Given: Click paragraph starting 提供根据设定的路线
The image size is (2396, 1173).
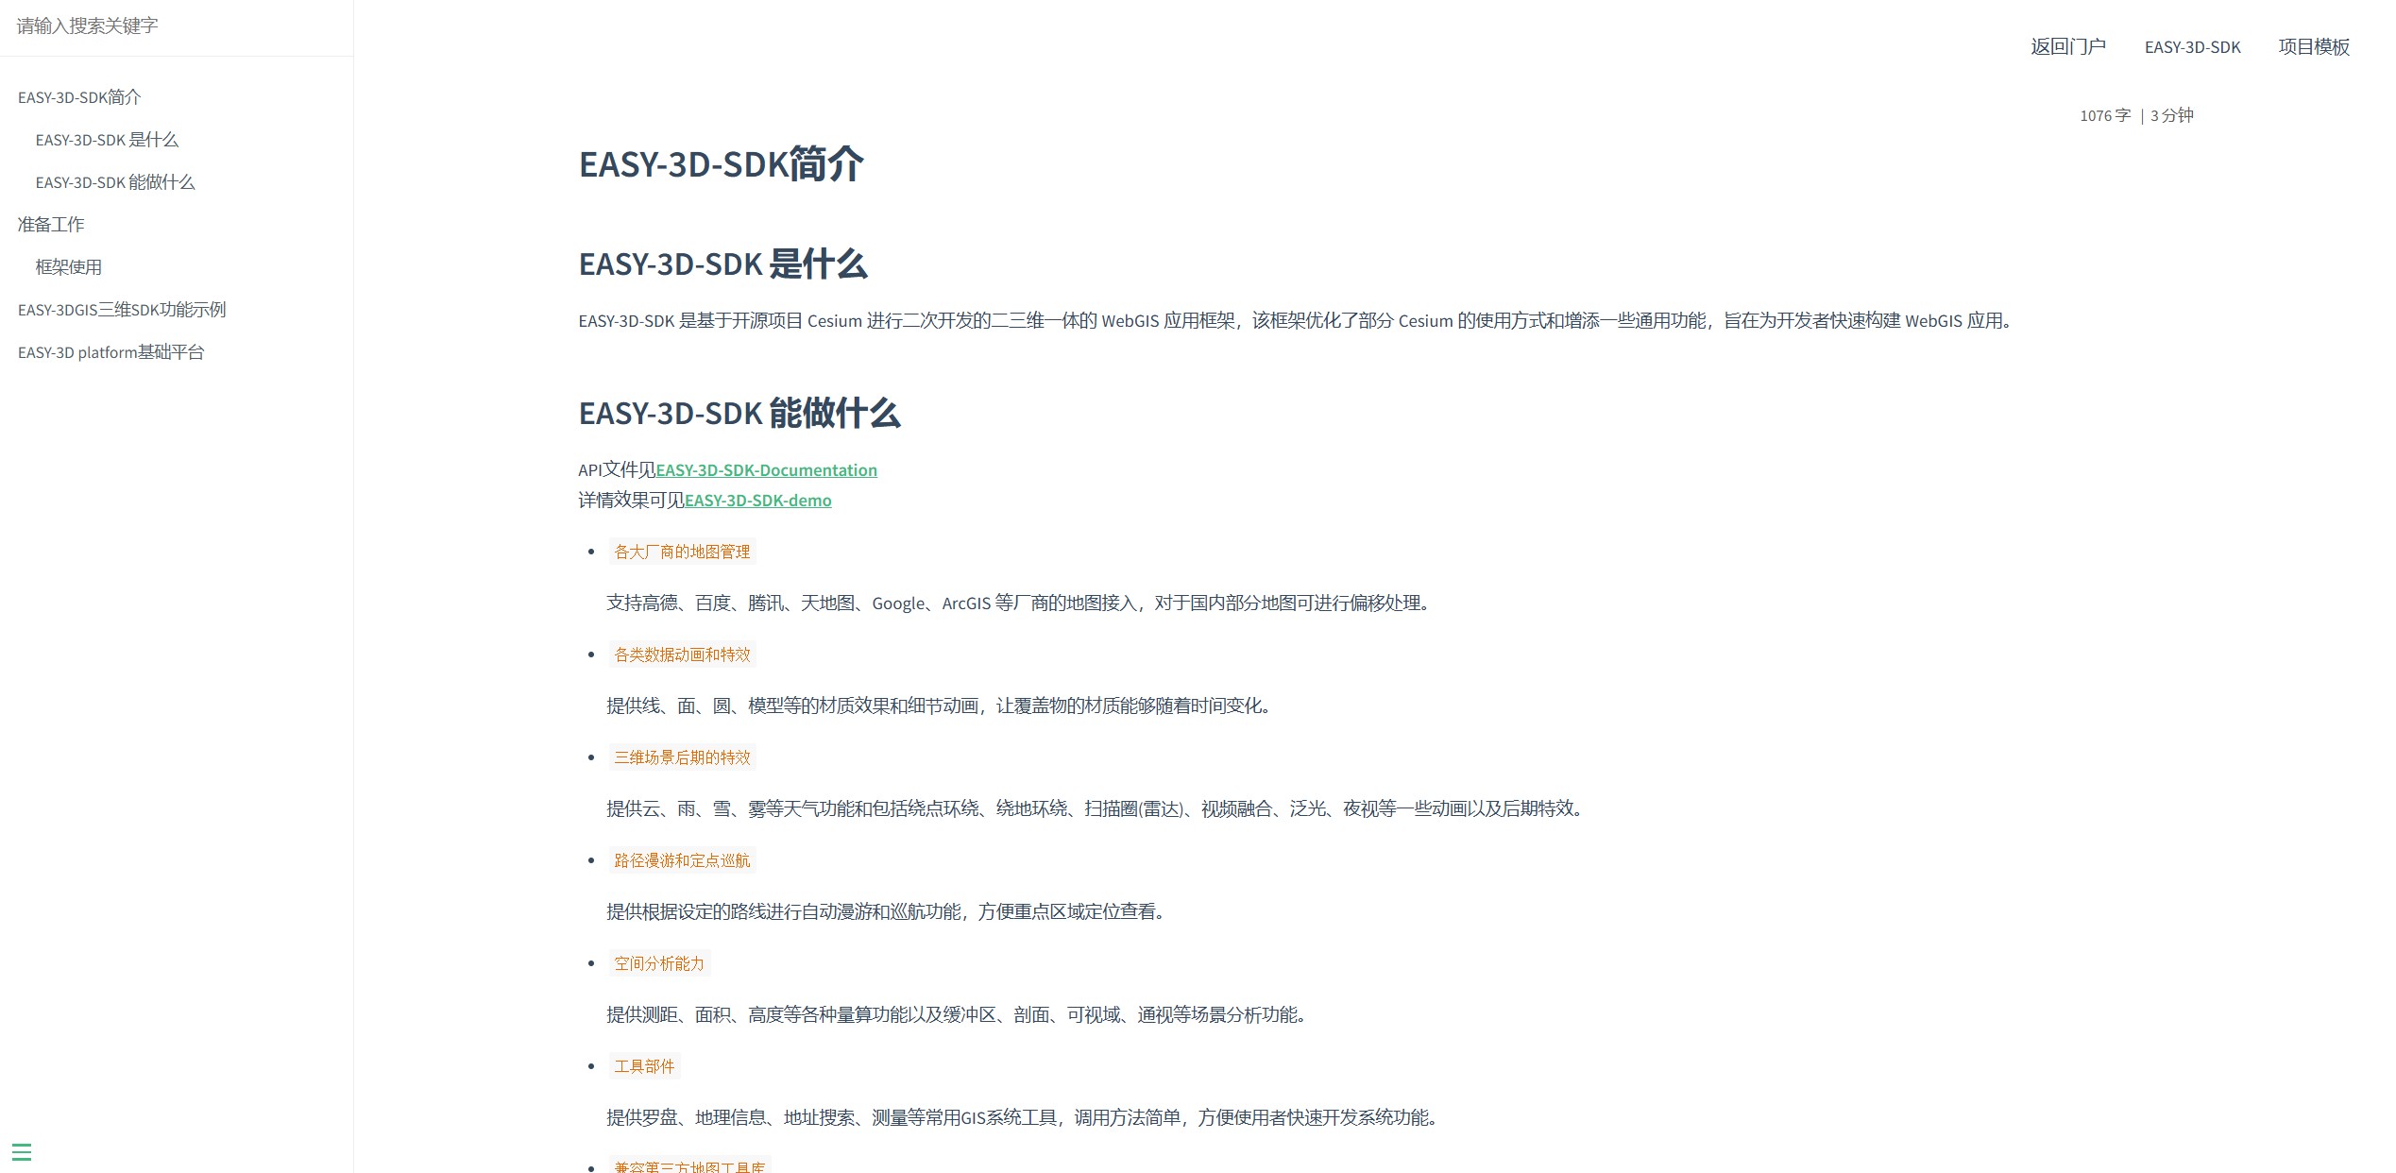Looking at the screenshot, I should click(889, 911).
